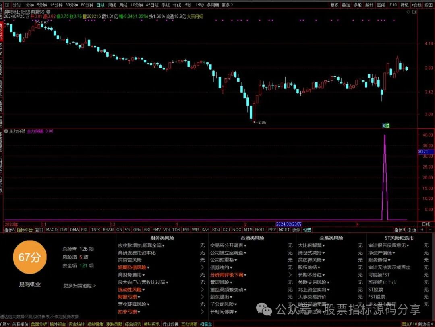Open detail chevron for 短期负债风险 row

(x=202, y=267)
